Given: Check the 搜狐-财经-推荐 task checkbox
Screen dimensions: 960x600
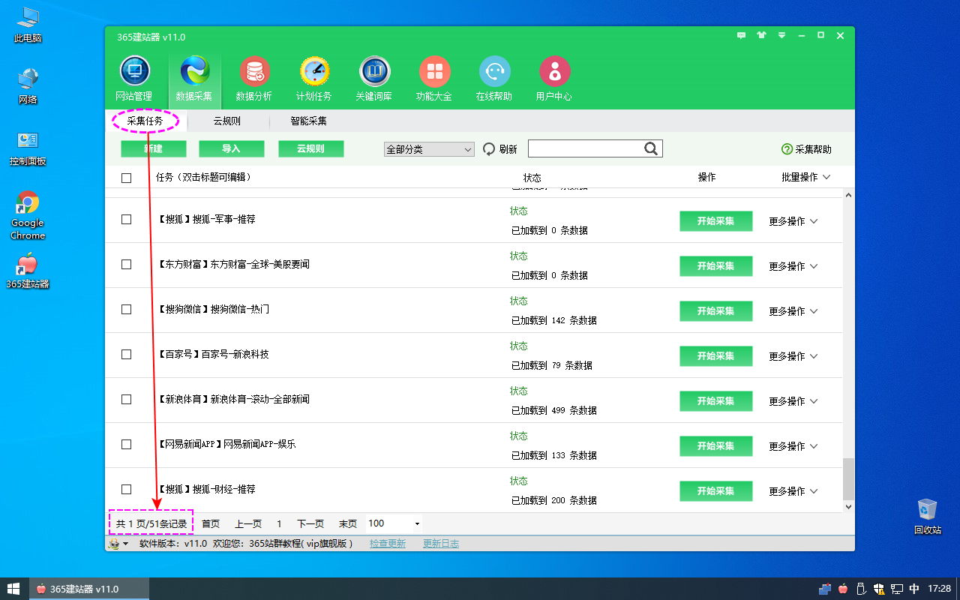Looking at the screenshot, I should click(x=126, y=489).
